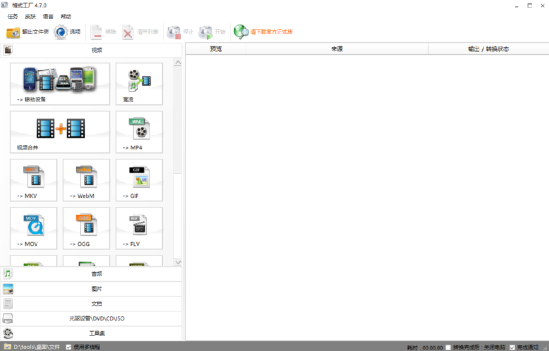Click the 预览 preview column header
549x351 pixels.
pos(216,49)
